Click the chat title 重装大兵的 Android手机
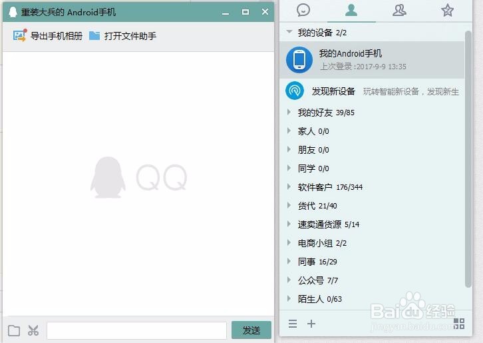The width and height of the screenshot is (483, 343). (69, 12)
